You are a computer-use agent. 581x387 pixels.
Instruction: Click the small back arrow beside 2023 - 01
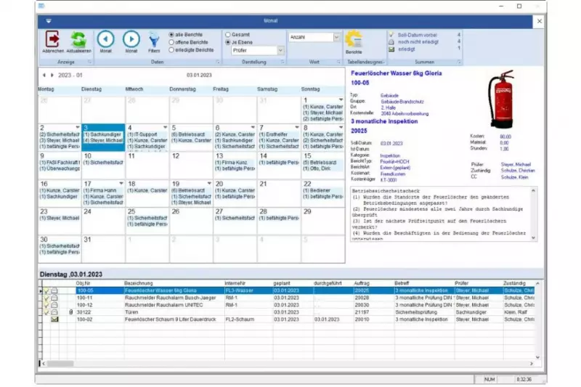[x=44, y=75]
